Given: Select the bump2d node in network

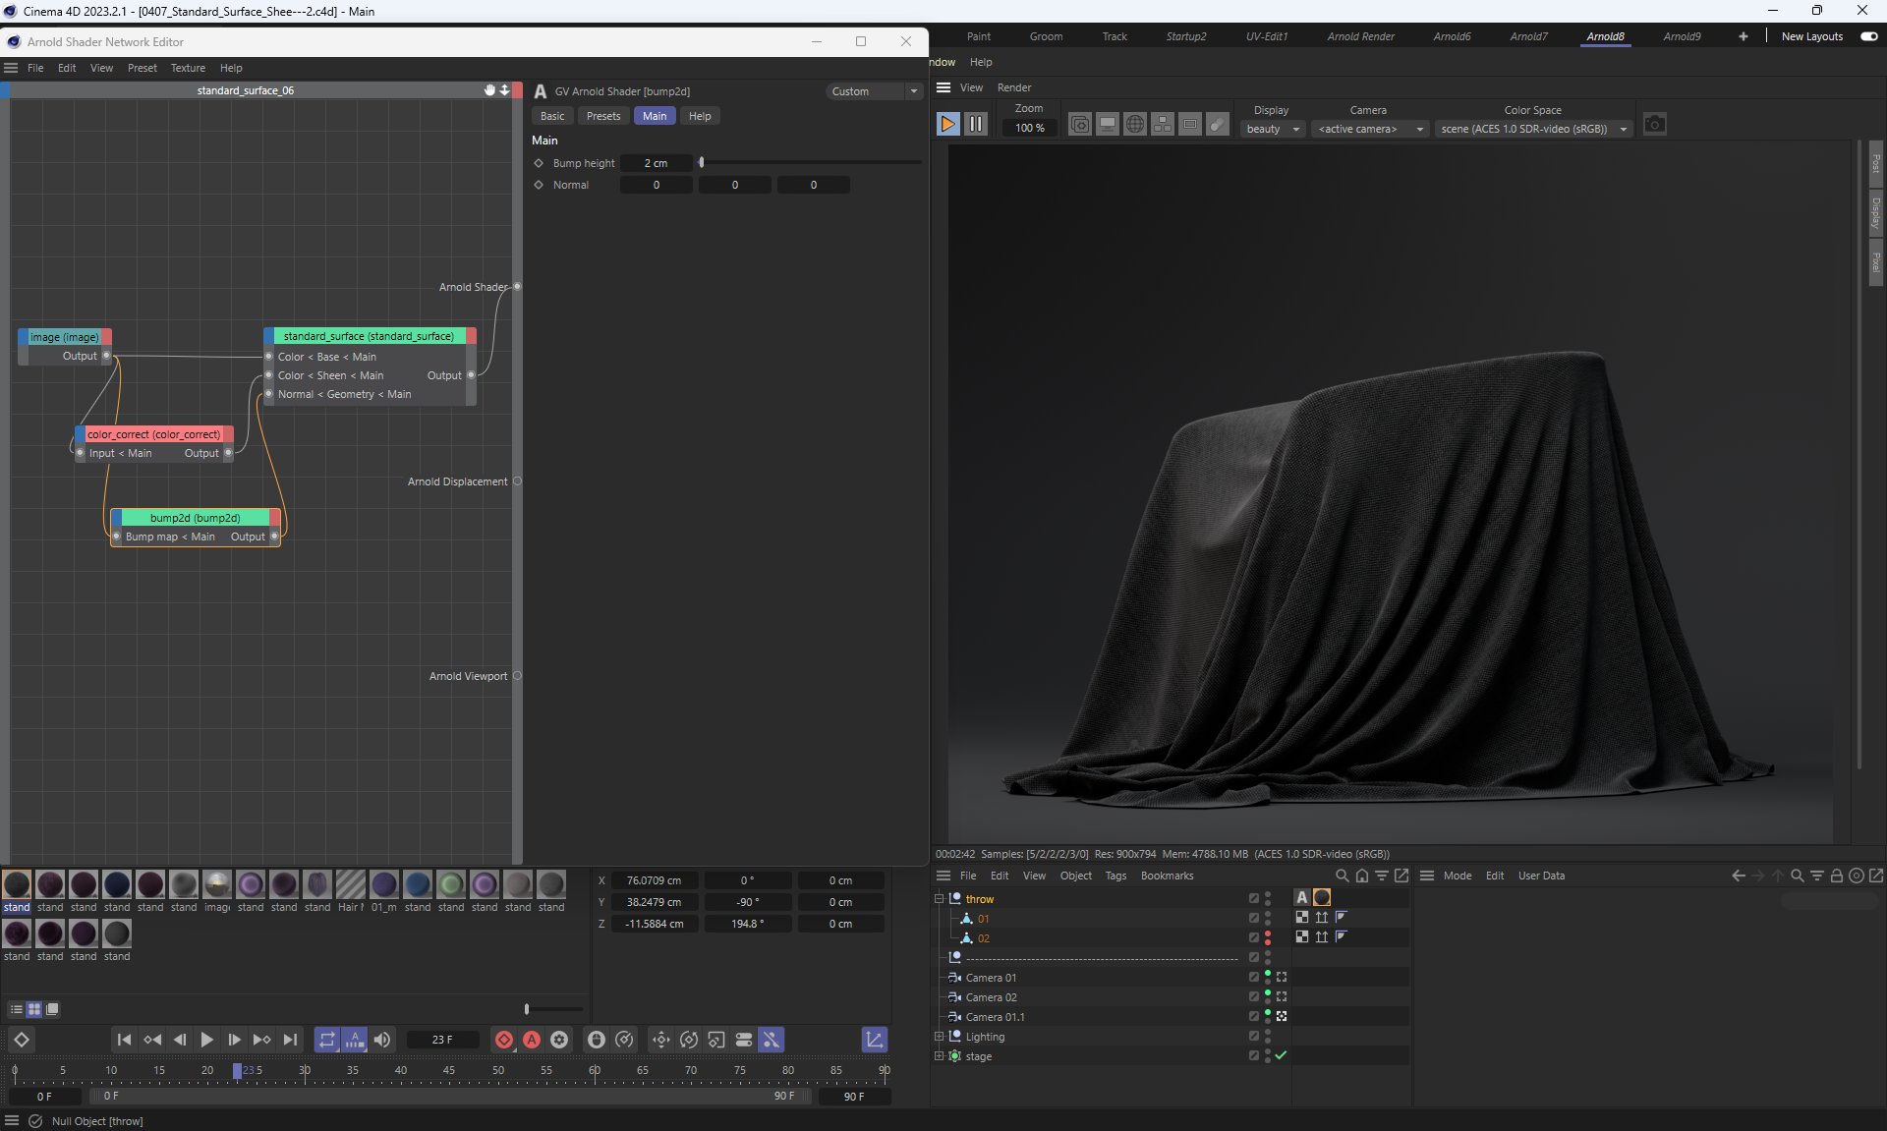Looking at the screenshot, I should pos(195,518).
